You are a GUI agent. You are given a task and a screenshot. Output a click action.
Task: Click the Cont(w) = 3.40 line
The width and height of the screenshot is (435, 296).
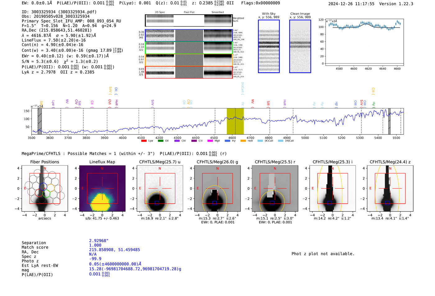(72, 50)
